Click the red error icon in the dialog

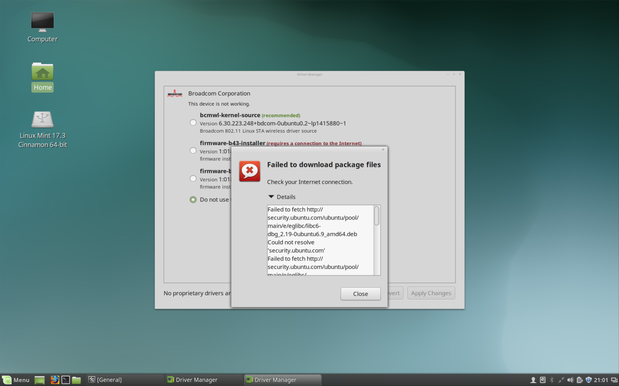pos(250,171)
